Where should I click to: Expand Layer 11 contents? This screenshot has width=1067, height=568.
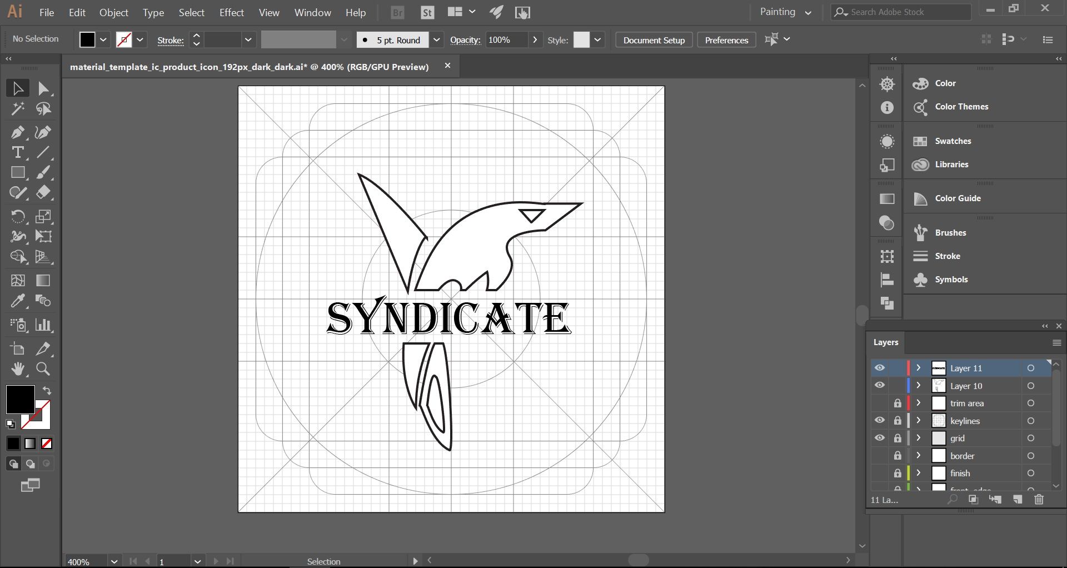[x=919, y=368]
